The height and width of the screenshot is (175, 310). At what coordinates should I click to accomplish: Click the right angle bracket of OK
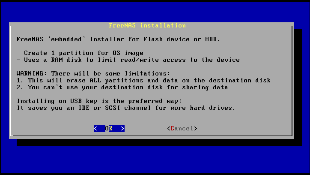point(122,129)
